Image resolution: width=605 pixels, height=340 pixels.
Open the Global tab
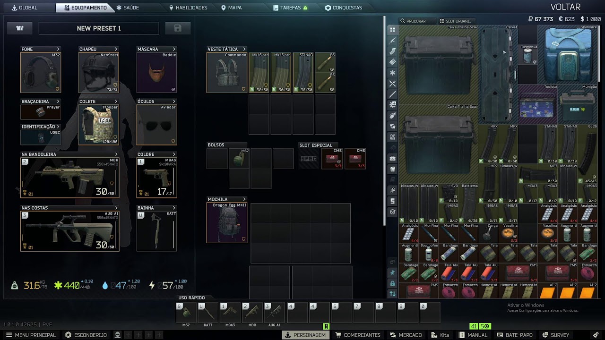[25, 8]
